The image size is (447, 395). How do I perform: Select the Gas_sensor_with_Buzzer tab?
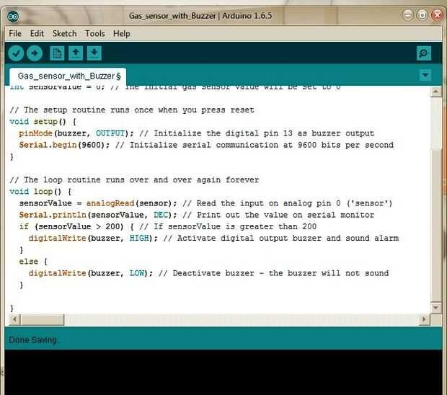[68, 76]
